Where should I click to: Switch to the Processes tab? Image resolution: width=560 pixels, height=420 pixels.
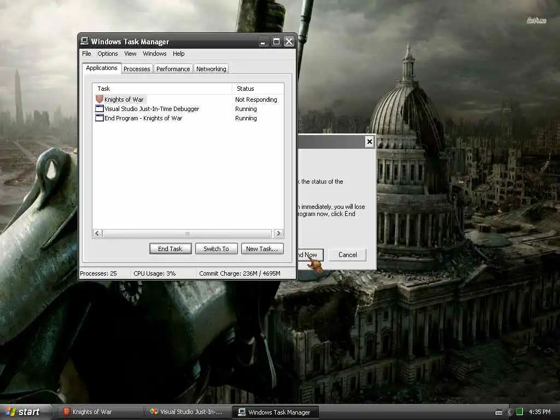pos(137,68)
